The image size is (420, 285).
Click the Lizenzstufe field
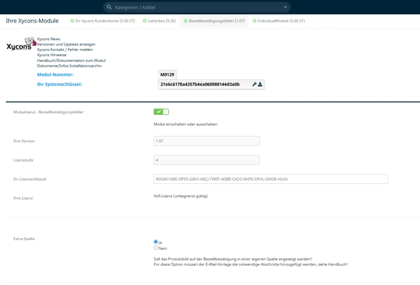click(207, 160)
